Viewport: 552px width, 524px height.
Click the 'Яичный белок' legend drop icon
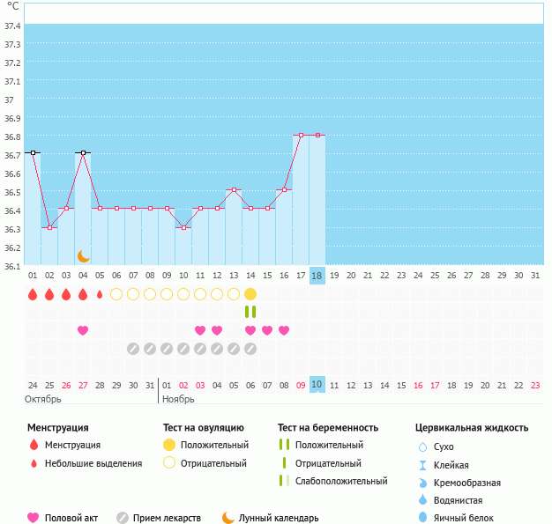tap(422, 518)
